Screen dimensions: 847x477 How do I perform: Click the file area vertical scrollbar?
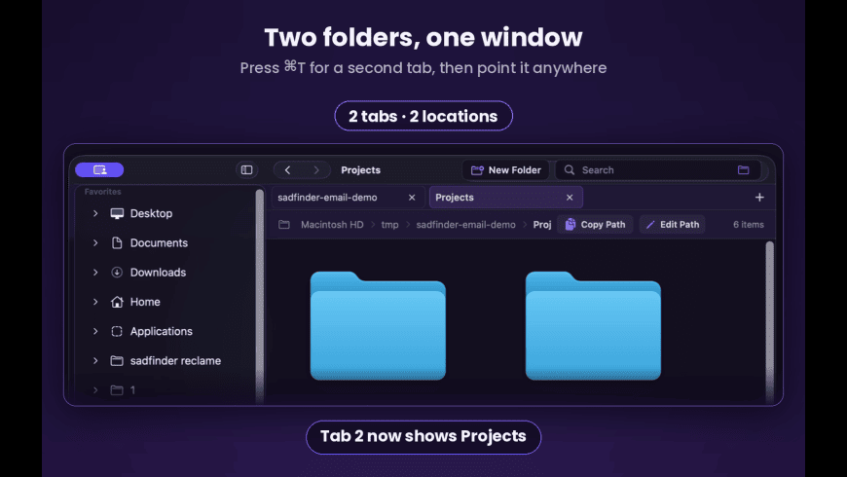pos(770,321)
